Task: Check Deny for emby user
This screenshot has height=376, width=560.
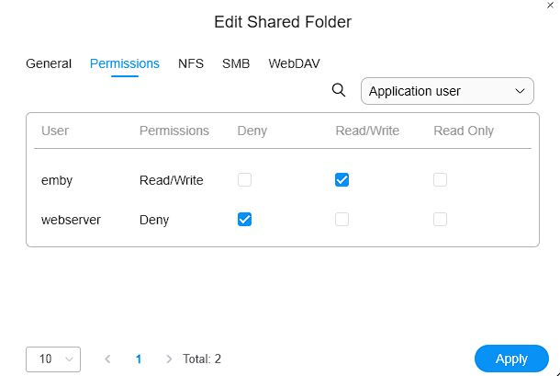Action: pos(244,180)
